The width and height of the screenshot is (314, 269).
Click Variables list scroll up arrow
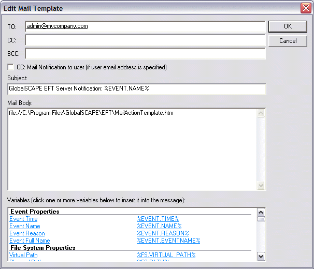coord(261,213)
